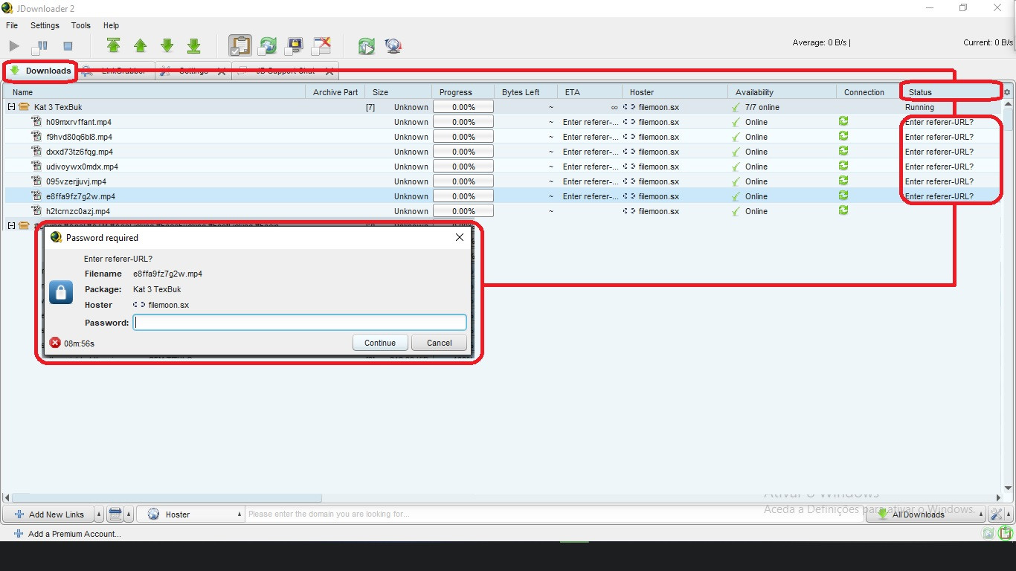Click the Add New Links button

[48, 514]
